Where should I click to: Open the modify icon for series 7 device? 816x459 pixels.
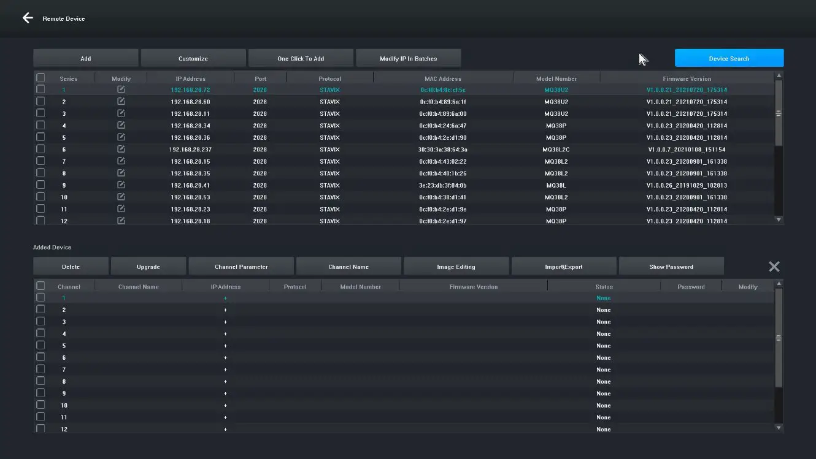point(121,161)
